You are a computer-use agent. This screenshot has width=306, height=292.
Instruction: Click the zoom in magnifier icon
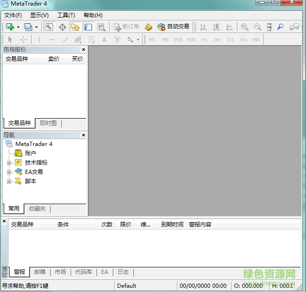(x=244, y=27)
